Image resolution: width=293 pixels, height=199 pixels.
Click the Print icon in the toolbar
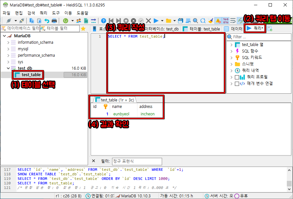tap(54, 20)
